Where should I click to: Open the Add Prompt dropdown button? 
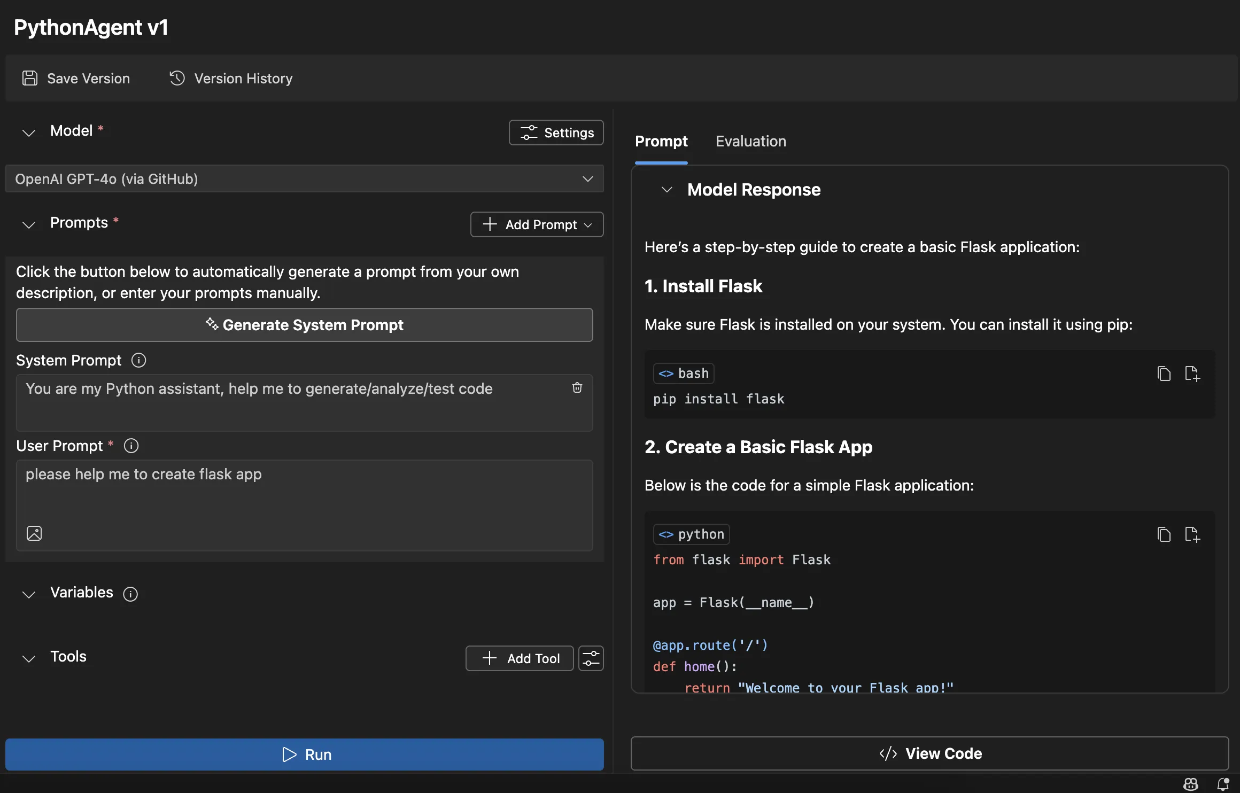tap(537, 224)
